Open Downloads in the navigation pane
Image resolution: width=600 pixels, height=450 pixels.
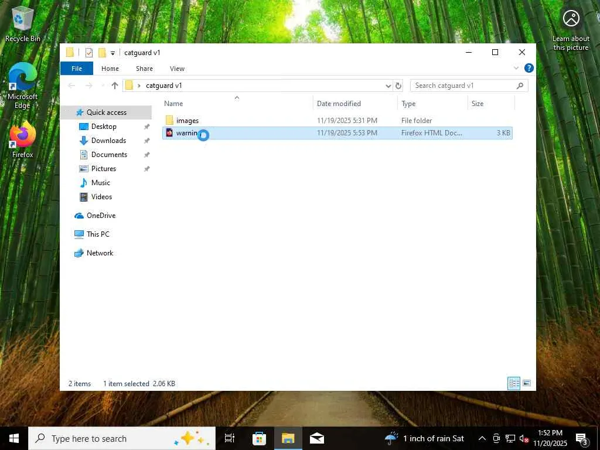(108, 141)
